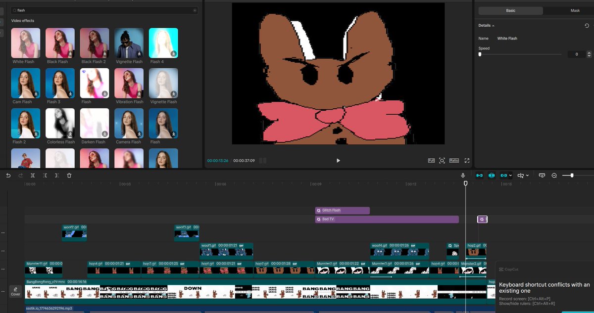Image resolution: width=594 pixels, height=313 pixels.
Task: Download the Flash 3 effect
Action: [70, 93]
